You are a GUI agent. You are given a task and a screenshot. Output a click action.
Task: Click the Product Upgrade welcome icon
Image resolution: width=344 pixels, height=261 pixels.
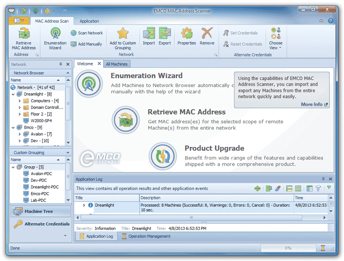pos(163,156)
